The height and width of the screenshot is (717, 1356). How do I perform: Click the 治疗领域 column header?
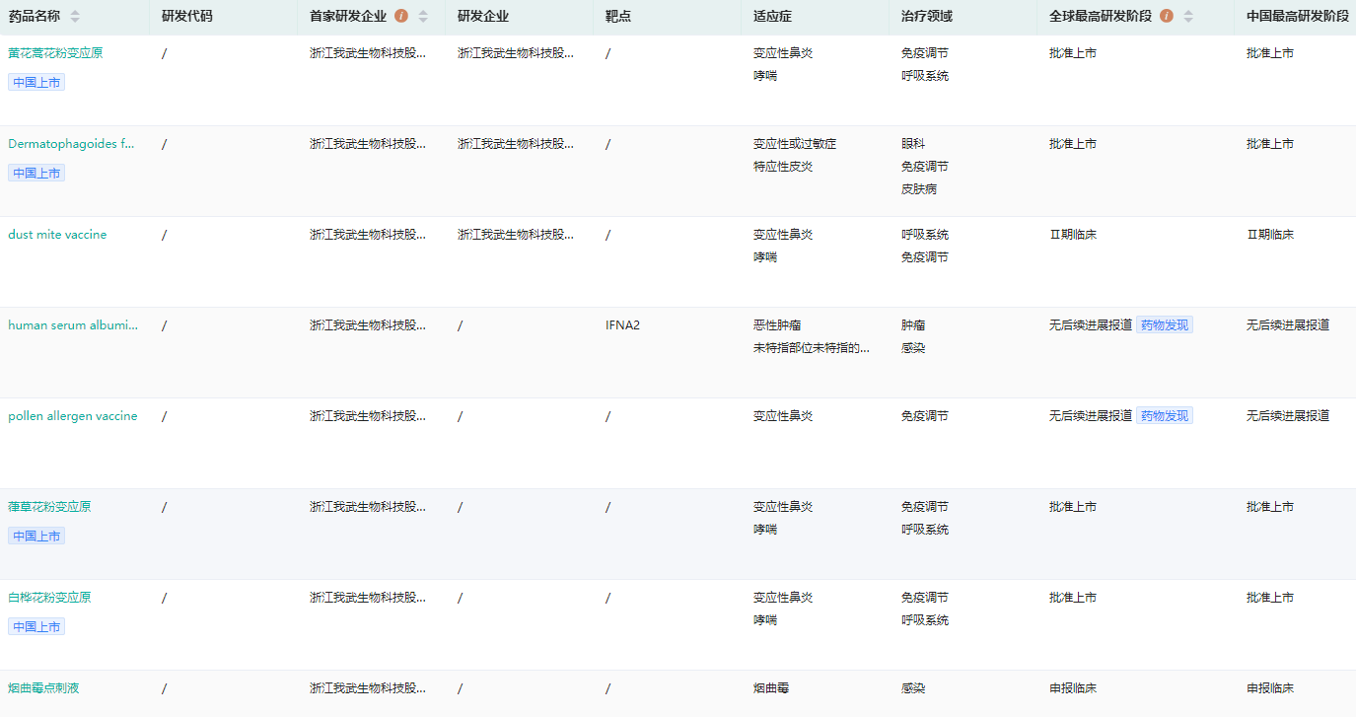927,17
